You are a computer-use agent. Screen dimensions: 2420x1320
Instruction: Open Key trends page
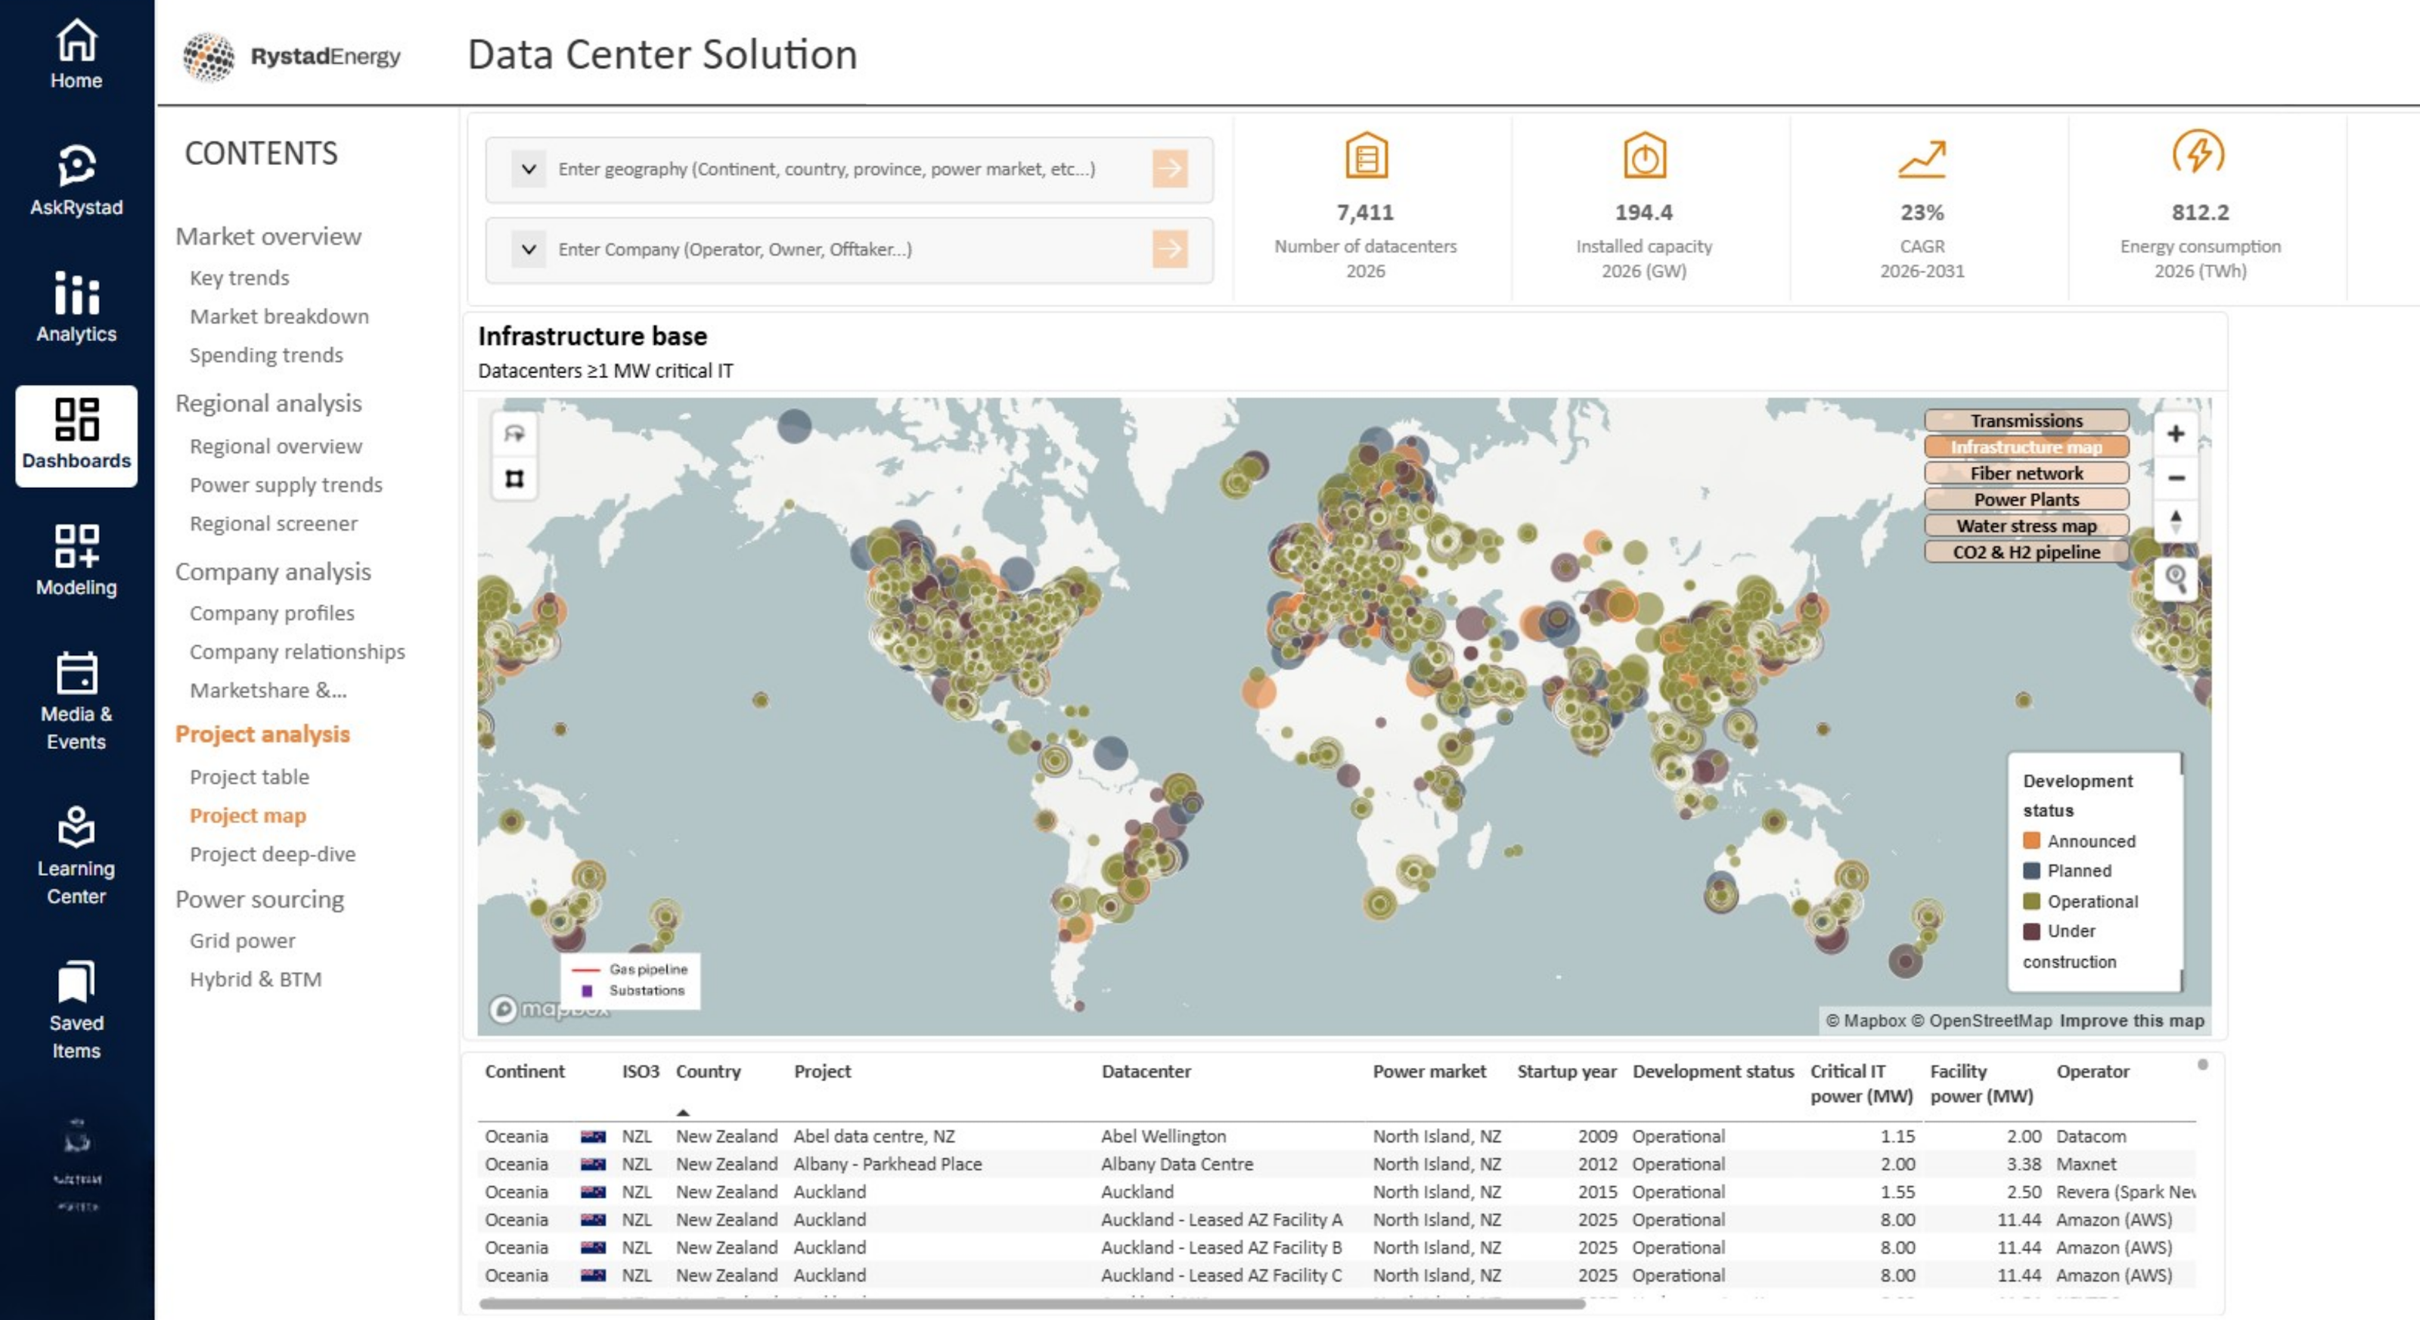pyautogui.click(x=240, y=278)
